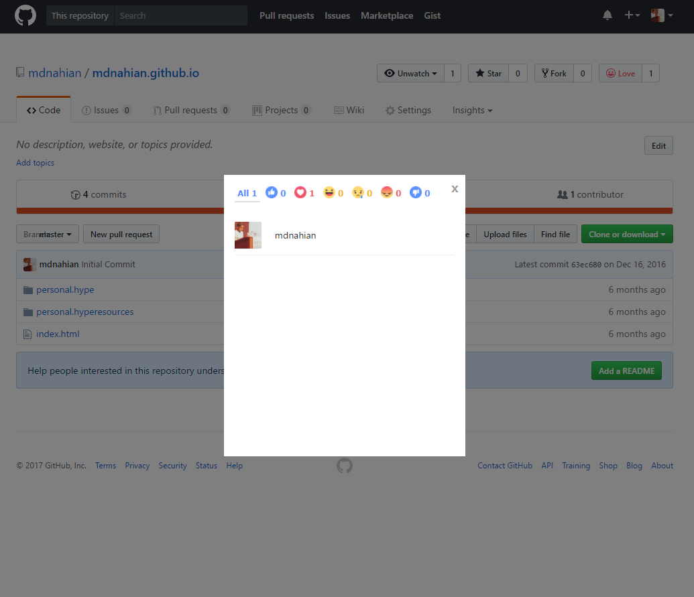Screen dimensions: 694x597
Task: Go to the mdnahian owner profile link
Action: point(55,73)
